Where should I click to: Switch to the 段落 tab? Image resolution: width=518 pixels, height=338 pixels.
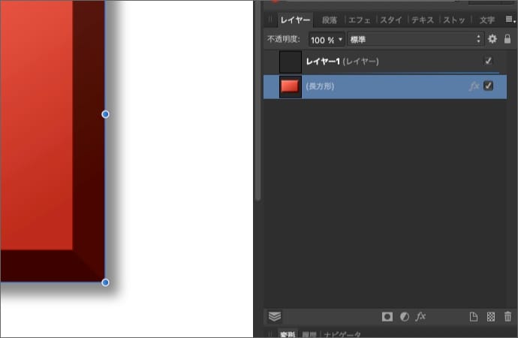click(330, 20)
